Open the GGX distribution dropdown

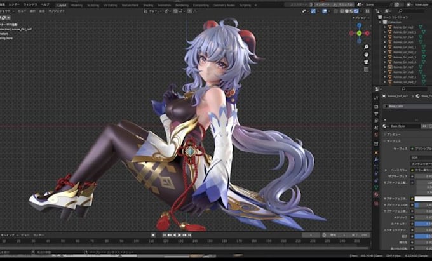(421, 157)
